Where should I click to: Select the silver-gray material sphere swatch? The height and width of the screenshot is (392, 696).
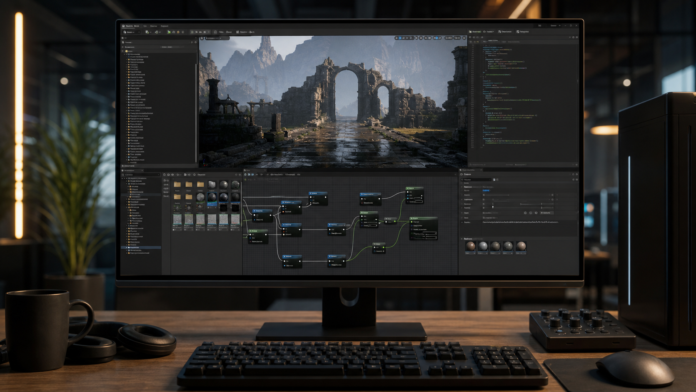click(x=483, y=246)
